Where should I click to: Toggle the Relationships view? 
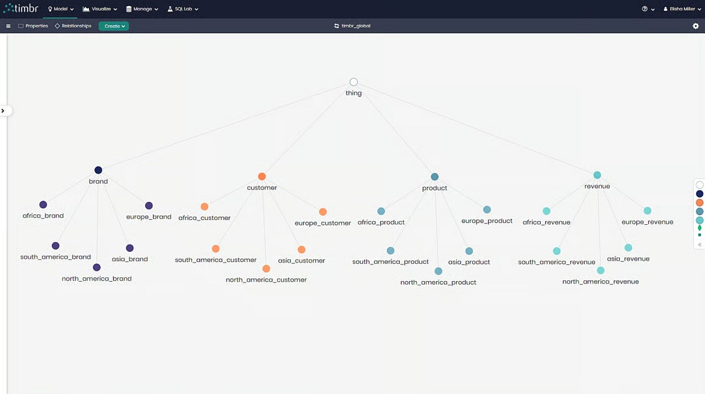(x=73, y=26)
